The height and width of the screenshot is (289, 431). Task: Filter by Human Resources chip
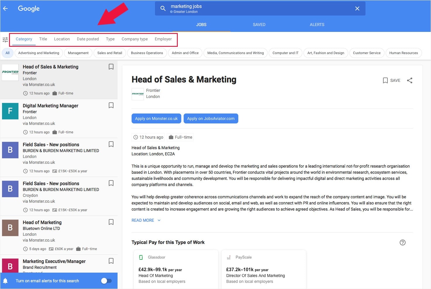click(404, 53)
